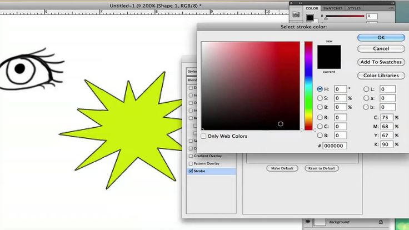The image size is (409, 230).
Task: Uncheck the Stroke layer style
Action: tap(191, 171)
